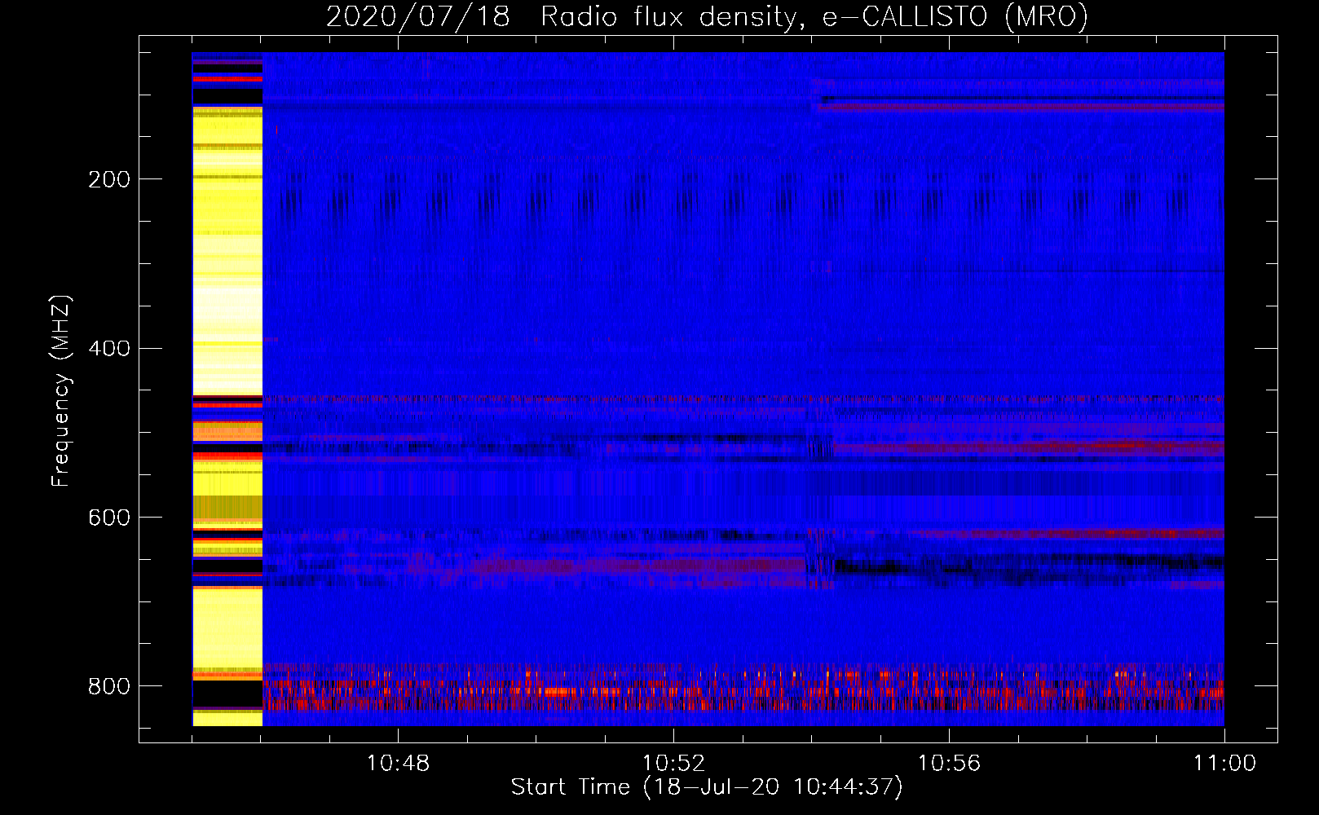The height and width of the screenshot is (815, 1319).
Task: Click the 'Frequency (MHZ)' axis label
Action: point(61,390)
